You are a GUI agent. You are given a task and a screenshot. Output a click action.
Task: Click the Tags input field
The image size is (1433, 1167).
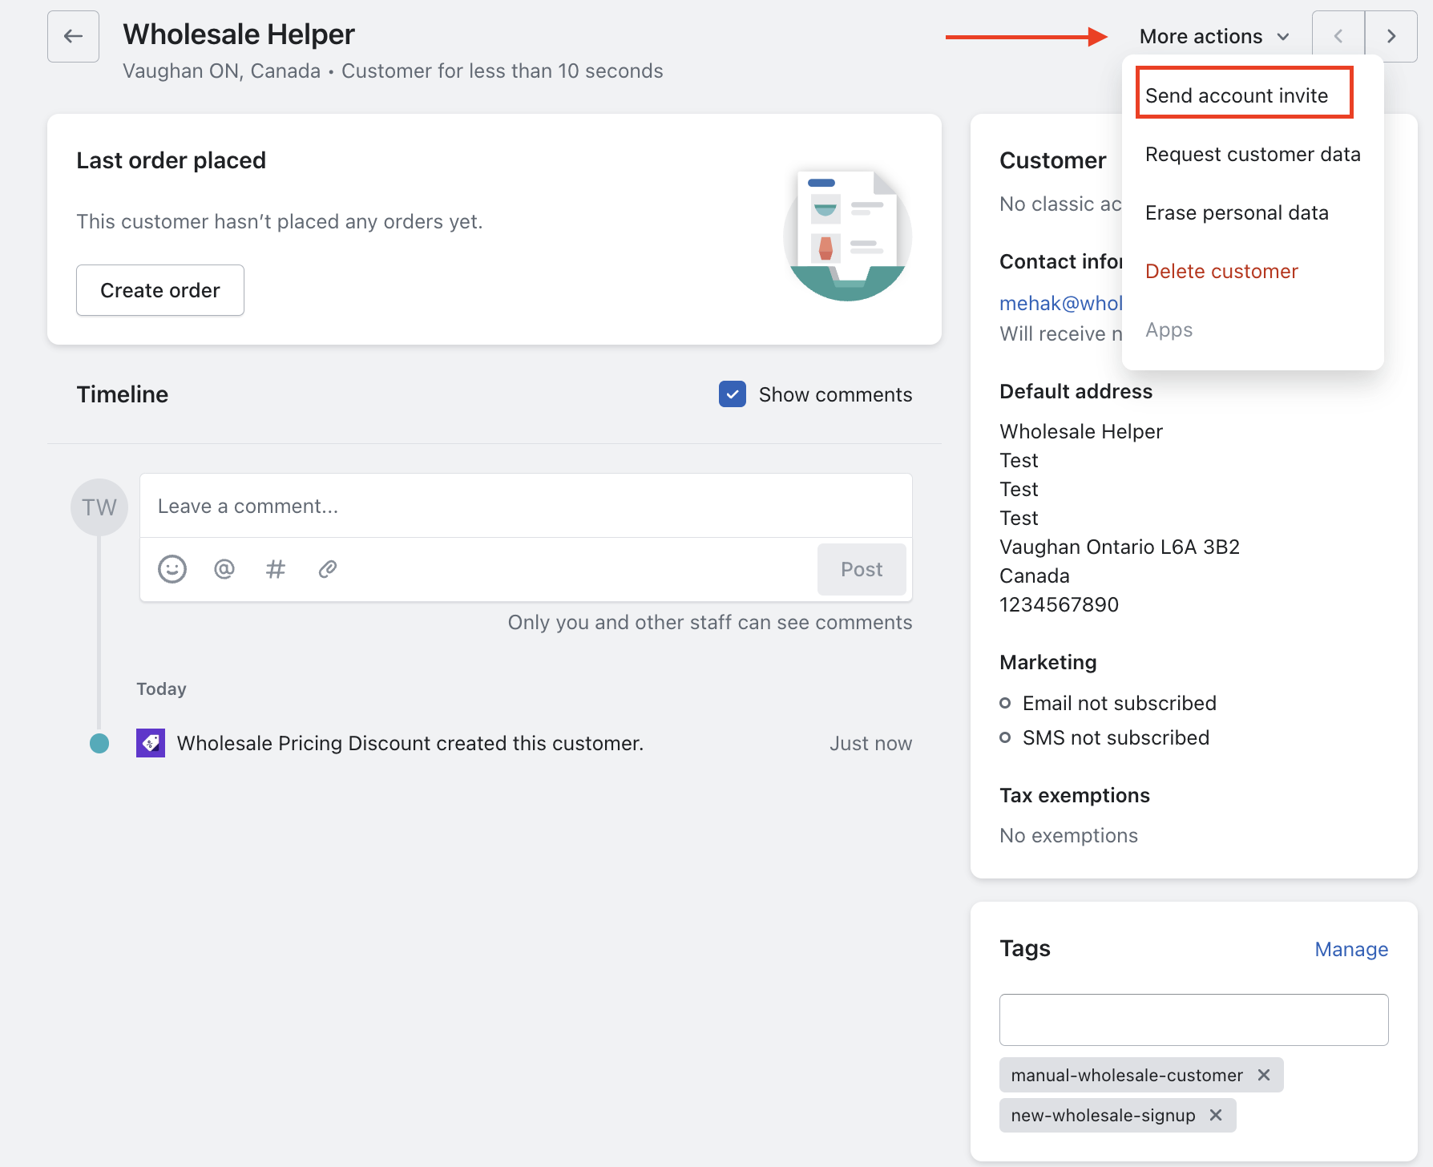point(1193,1020)
